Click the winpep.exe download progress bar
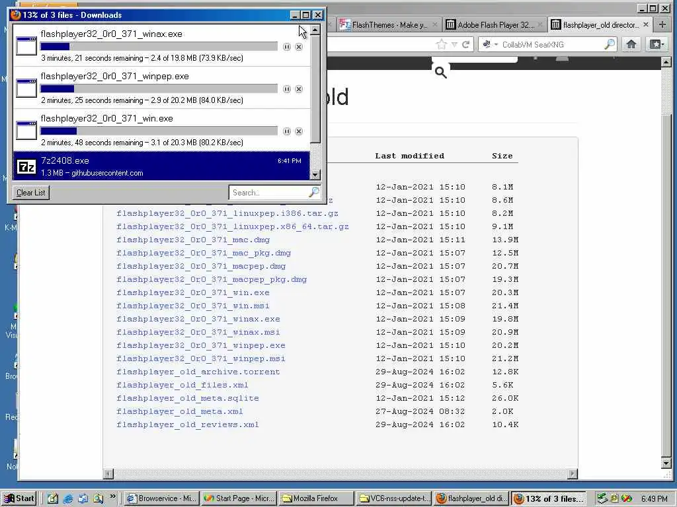The height and width of the screenshot is (507, 677). 159,89
